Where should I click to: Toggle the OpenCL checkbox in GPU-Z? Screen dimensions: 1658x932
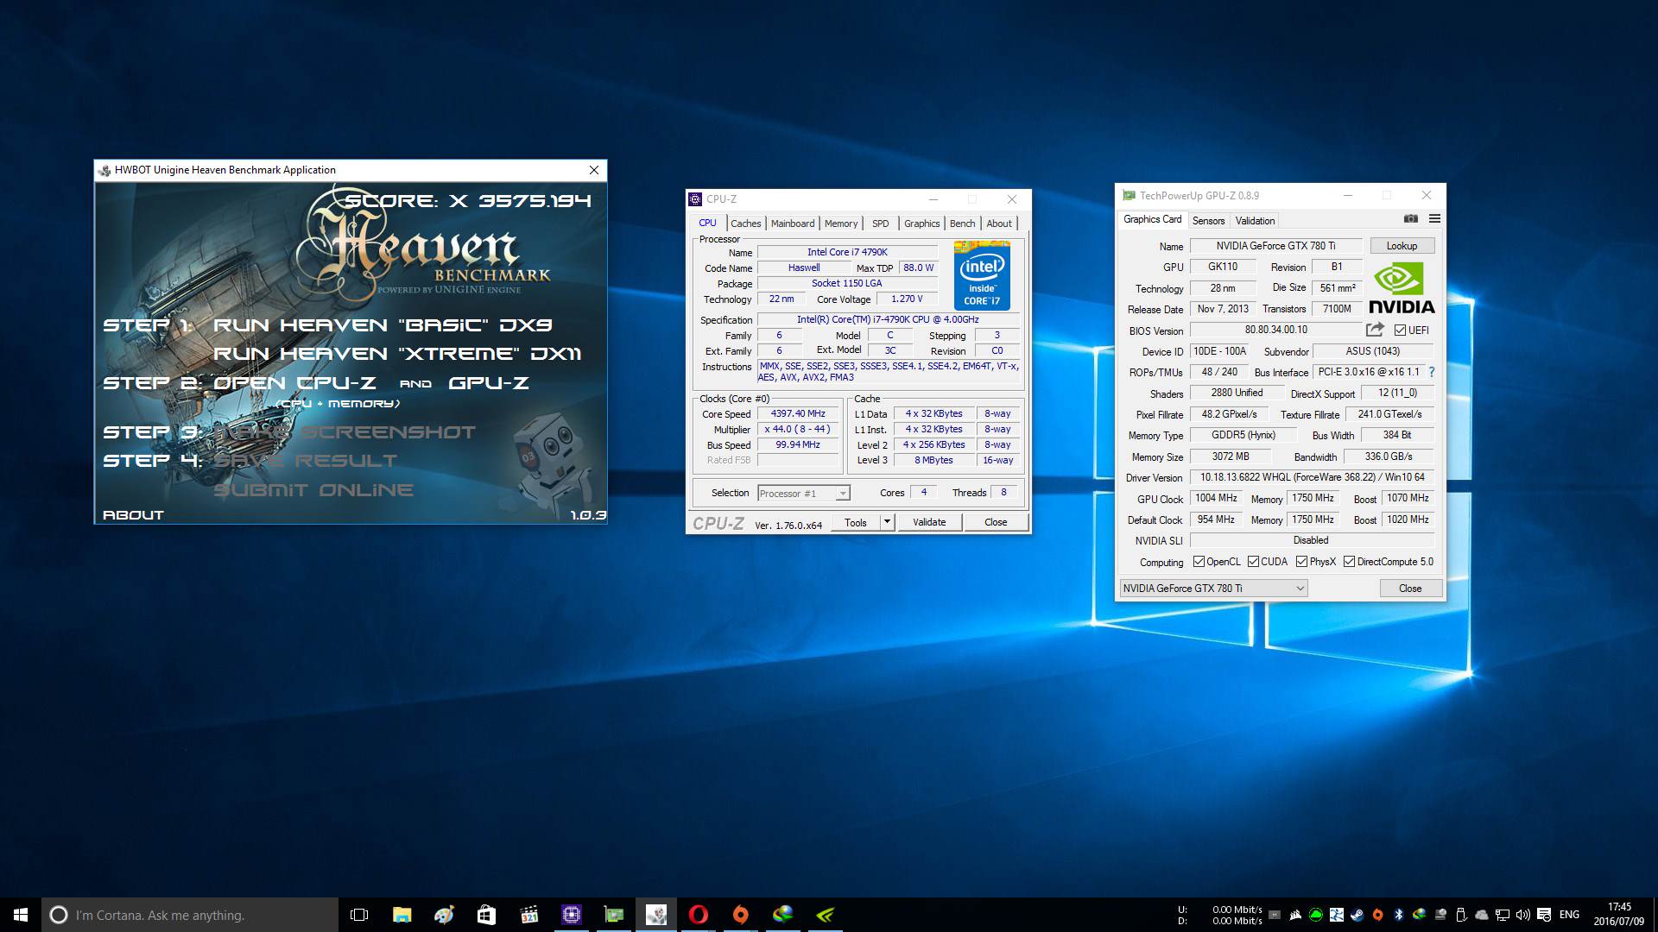[1199, 562]
